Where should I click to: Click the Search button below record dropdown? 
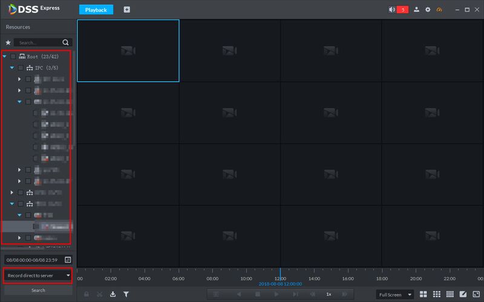(38, 291)
